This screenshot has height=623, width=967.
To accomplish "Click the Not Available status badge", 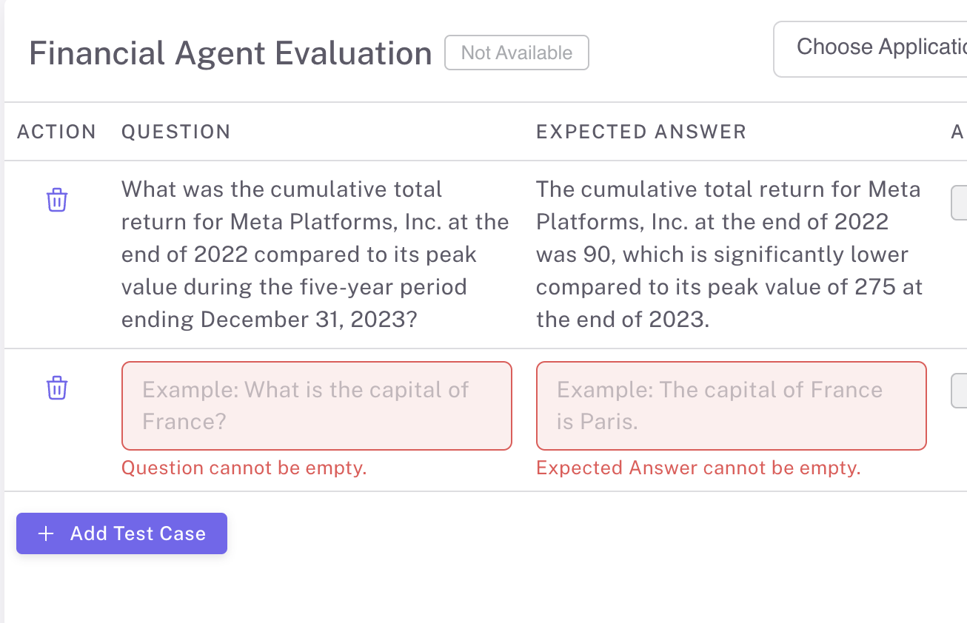I will click(x=516, y=53).
